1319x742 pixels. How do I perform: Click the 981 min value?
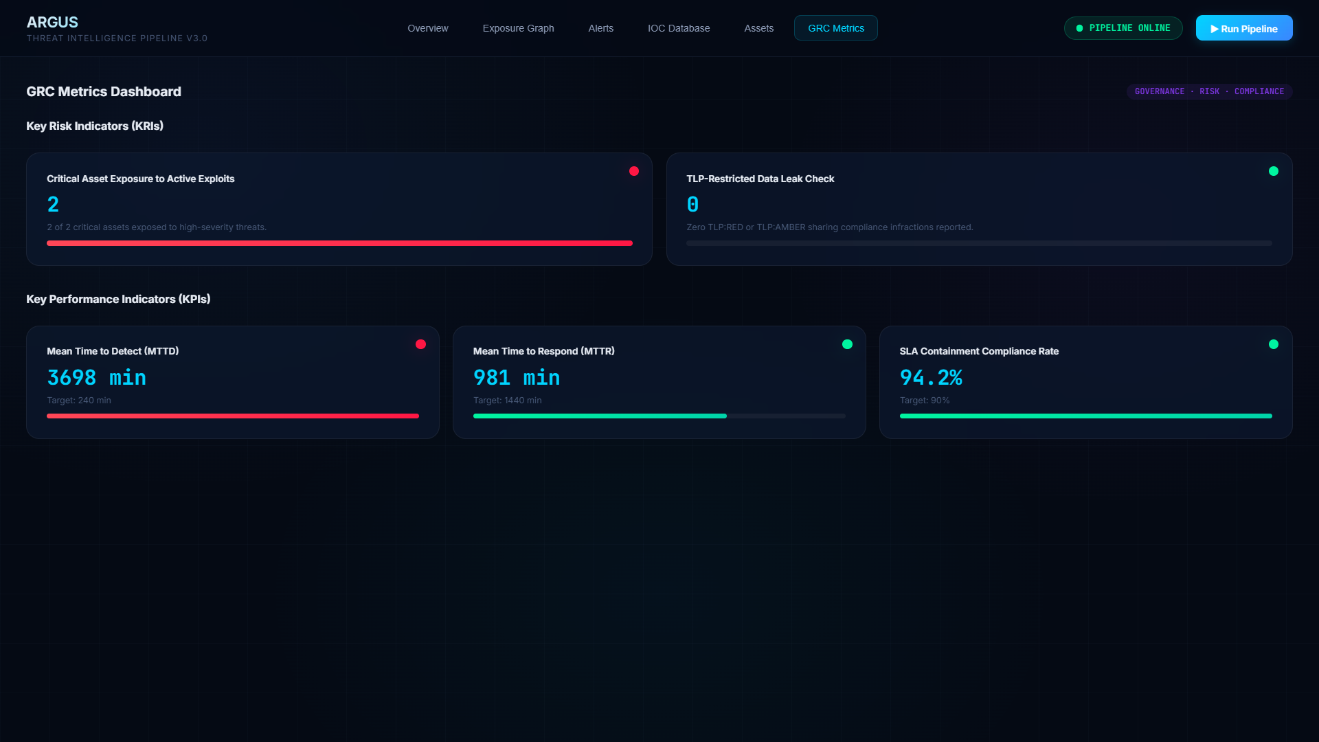[517, 377]
